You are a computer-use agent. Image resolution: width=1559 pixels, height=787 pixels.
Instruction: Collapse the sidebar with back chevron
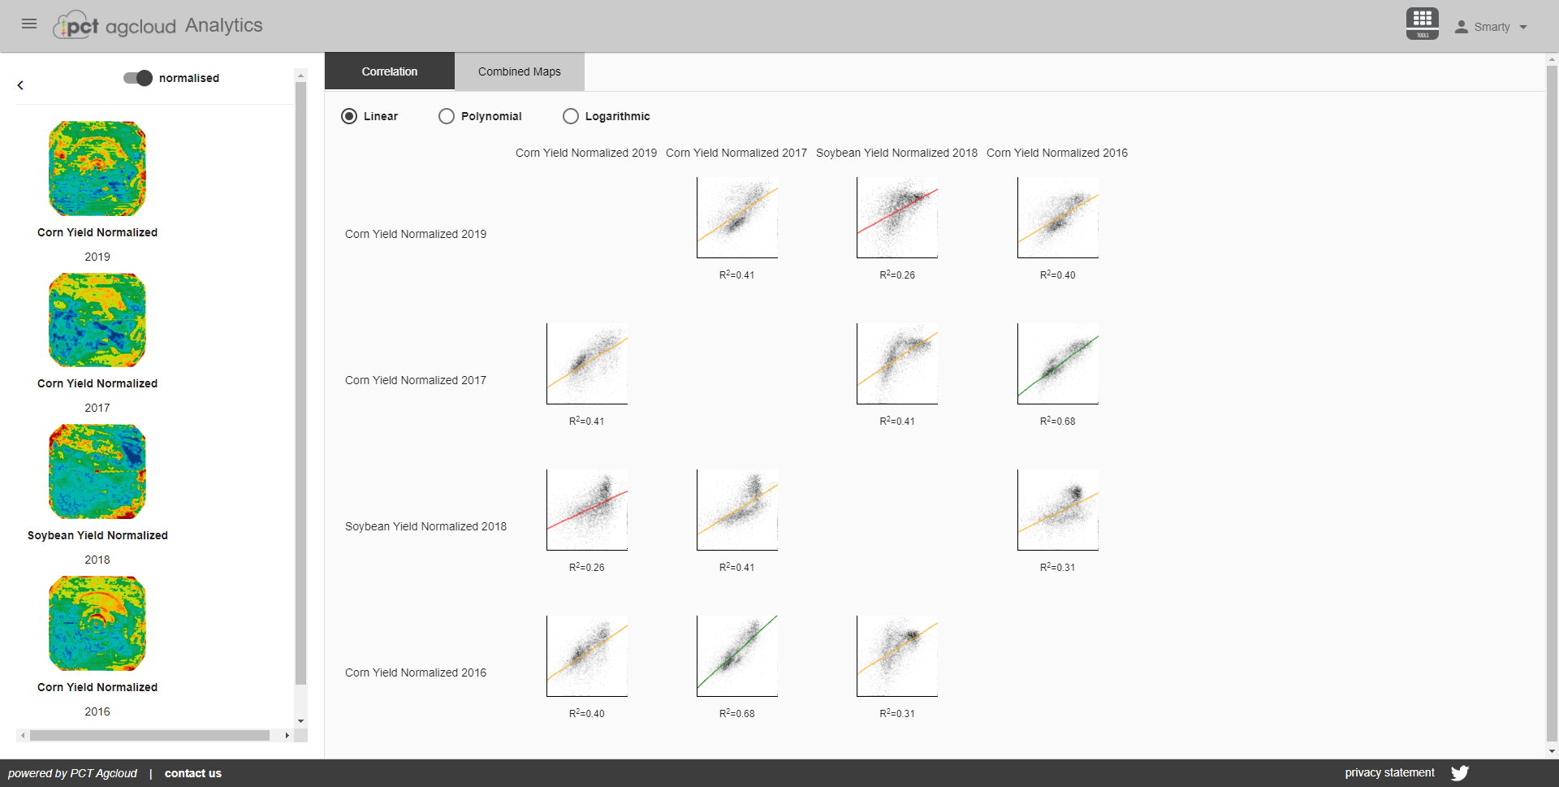(20, 85)
